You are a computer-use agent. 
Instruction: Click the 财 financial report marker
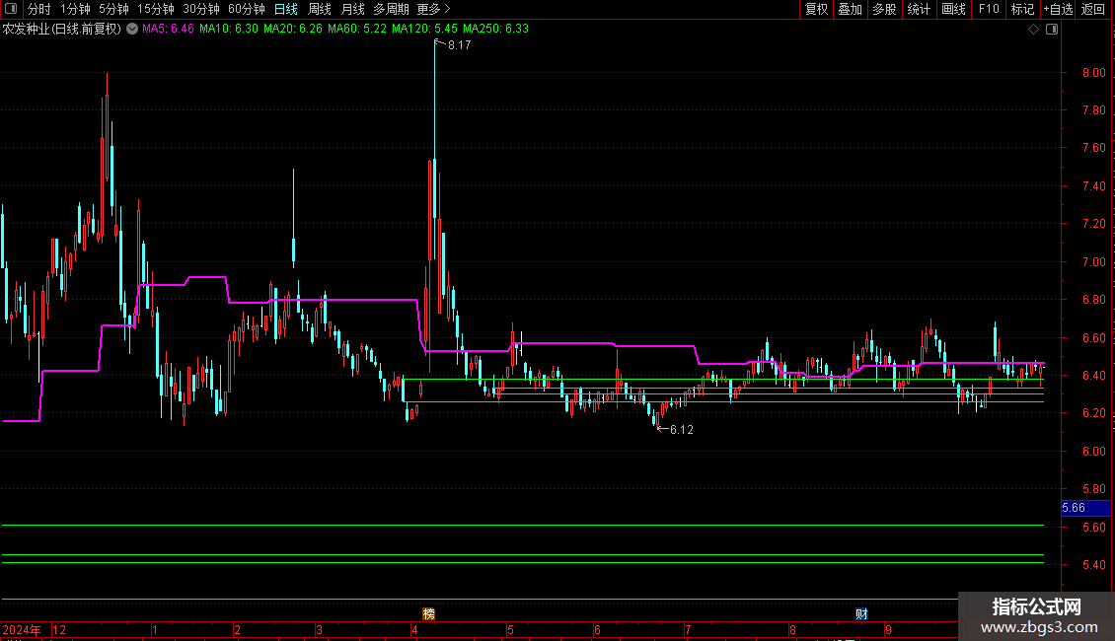(x=861, y=613)
